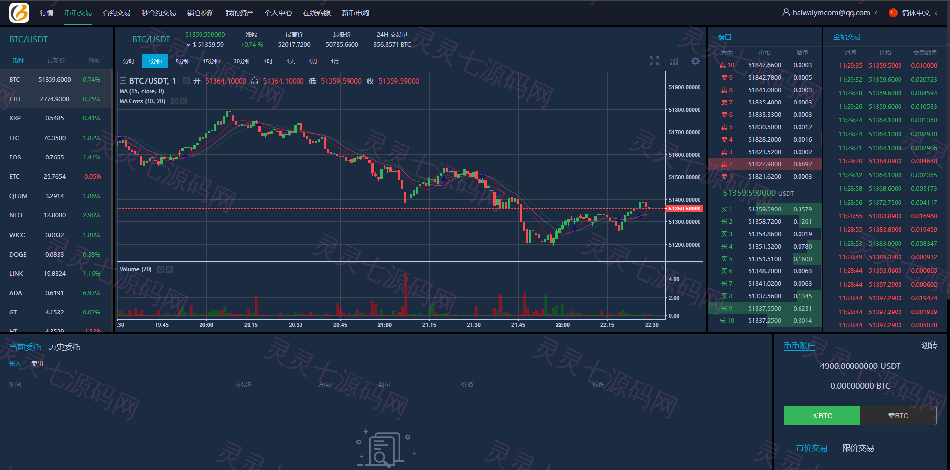
Task: Select the 30分钟 chart interval
Action: click(x=242, y=61)
